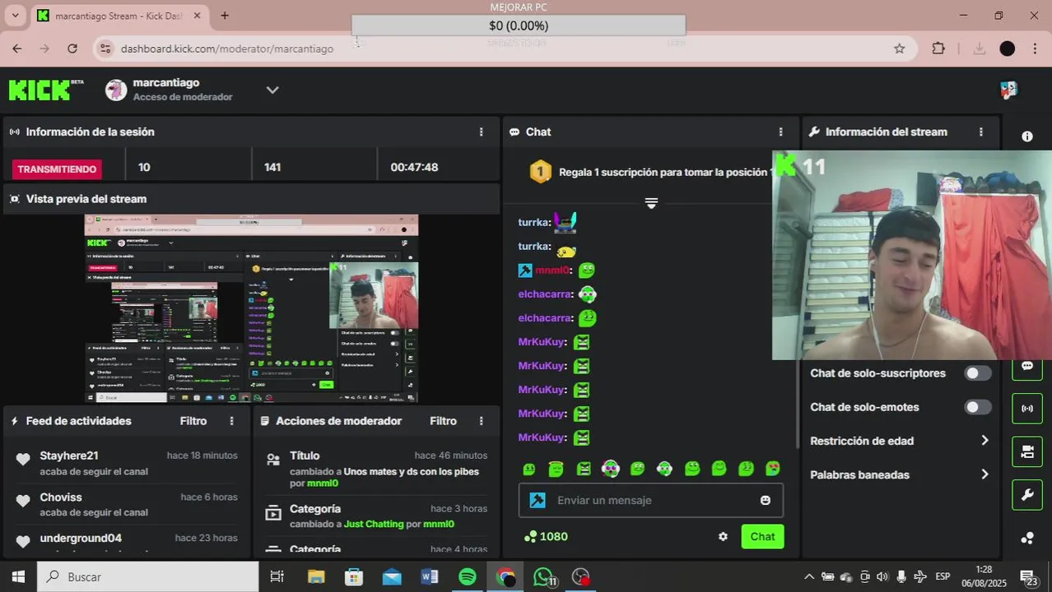Click the Enviar un mensaje input
Image resolution: width=1052 pixels, height=592 pixels.
click(x=650, y=500)
